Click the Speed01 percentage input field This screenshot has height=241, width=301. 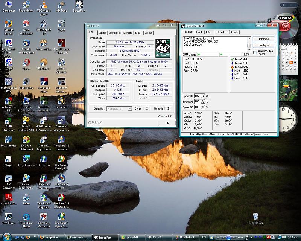click(197, 96)
